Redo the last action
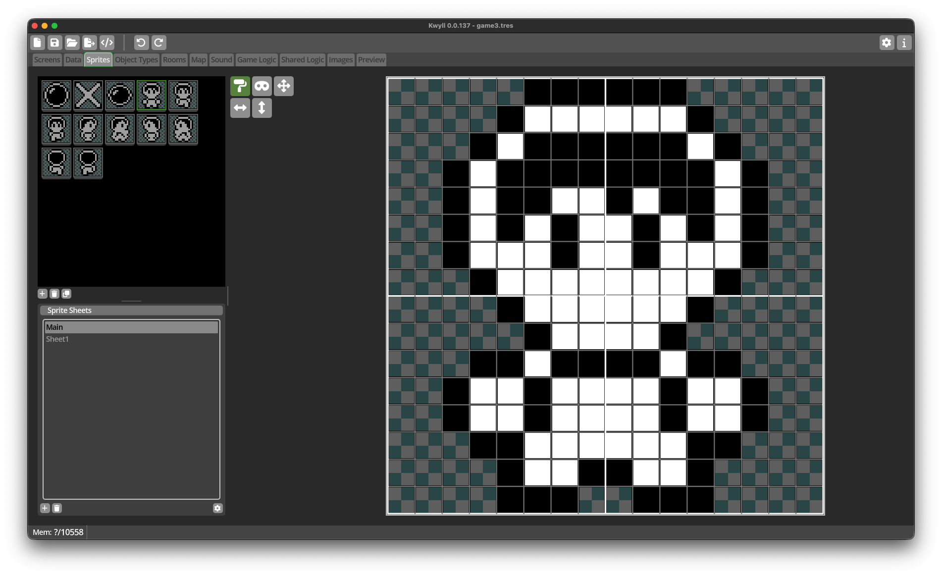This screenshot has height=576, width=942. (158, 43)
